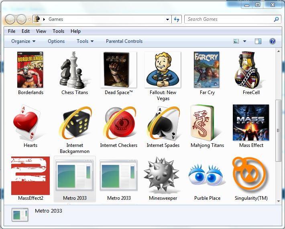
Task: Select the Far Cry cover icon
Action: 207,70
